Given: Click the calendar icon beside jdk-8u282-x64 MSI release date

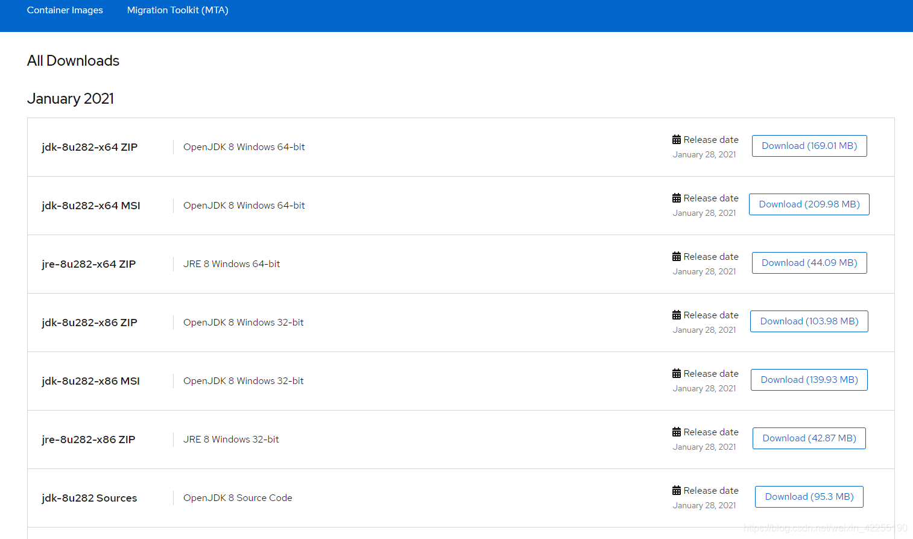Looking at the screenshot, I should pos(675,198).
